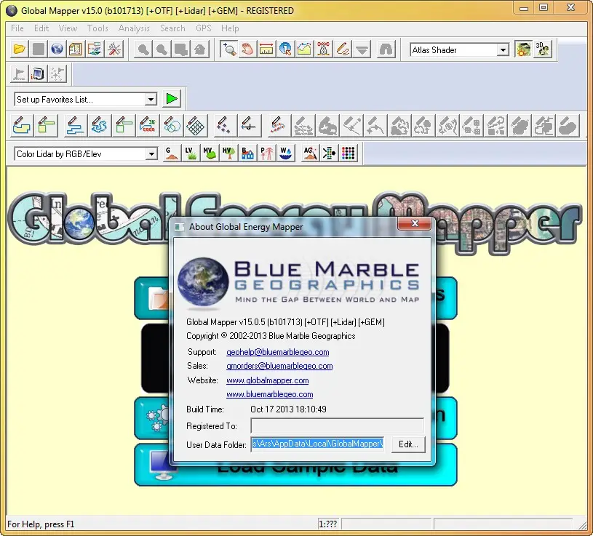Click the globe Download Online Data icon
Image resolution: width=593 pixels, height=536 pixels.
coord(57,49)
